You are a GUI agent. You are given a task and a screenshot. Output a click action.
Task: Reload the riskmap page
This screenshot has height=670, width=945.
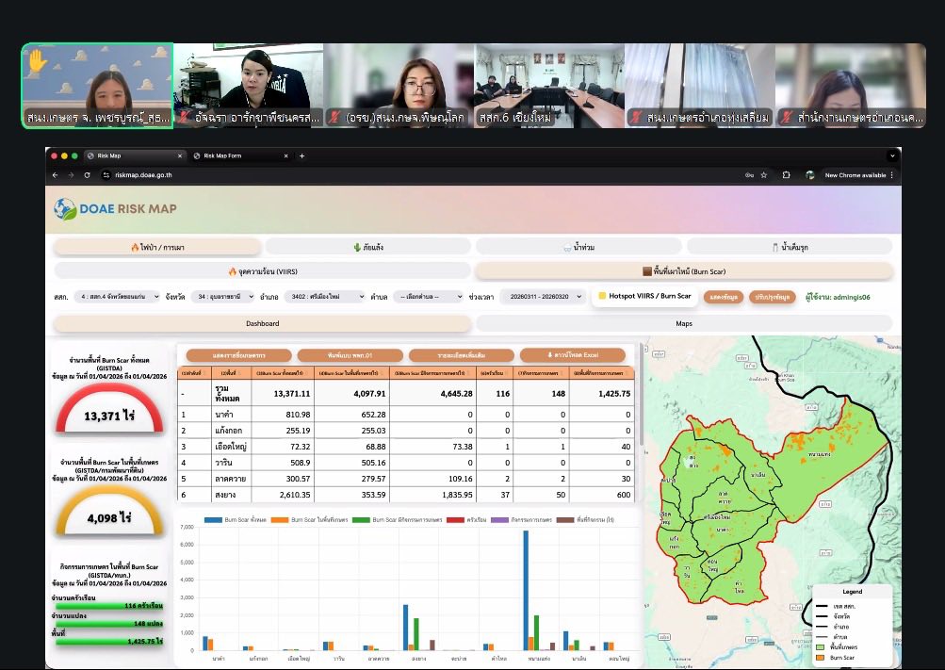87,175
